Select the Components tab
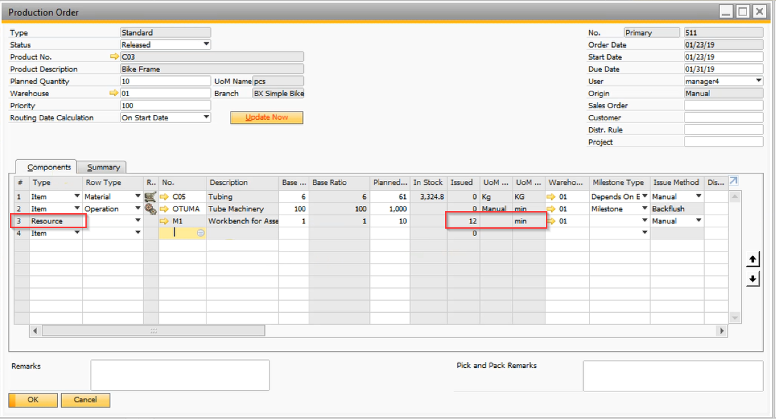 coord(49,167)
